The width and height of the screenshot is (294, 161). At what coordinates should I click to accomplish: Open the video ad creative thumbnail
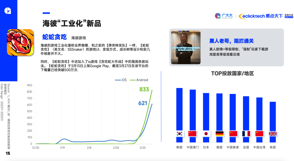(186, 47)
